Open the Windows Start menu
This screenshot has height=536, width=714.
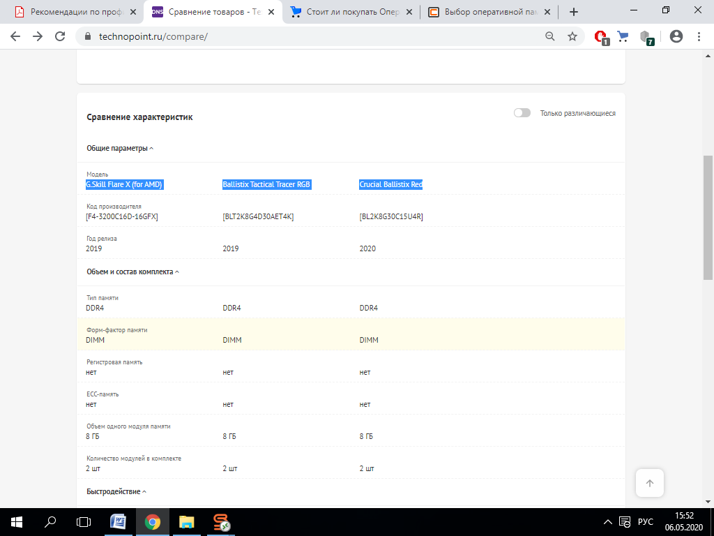click(17, 522)
